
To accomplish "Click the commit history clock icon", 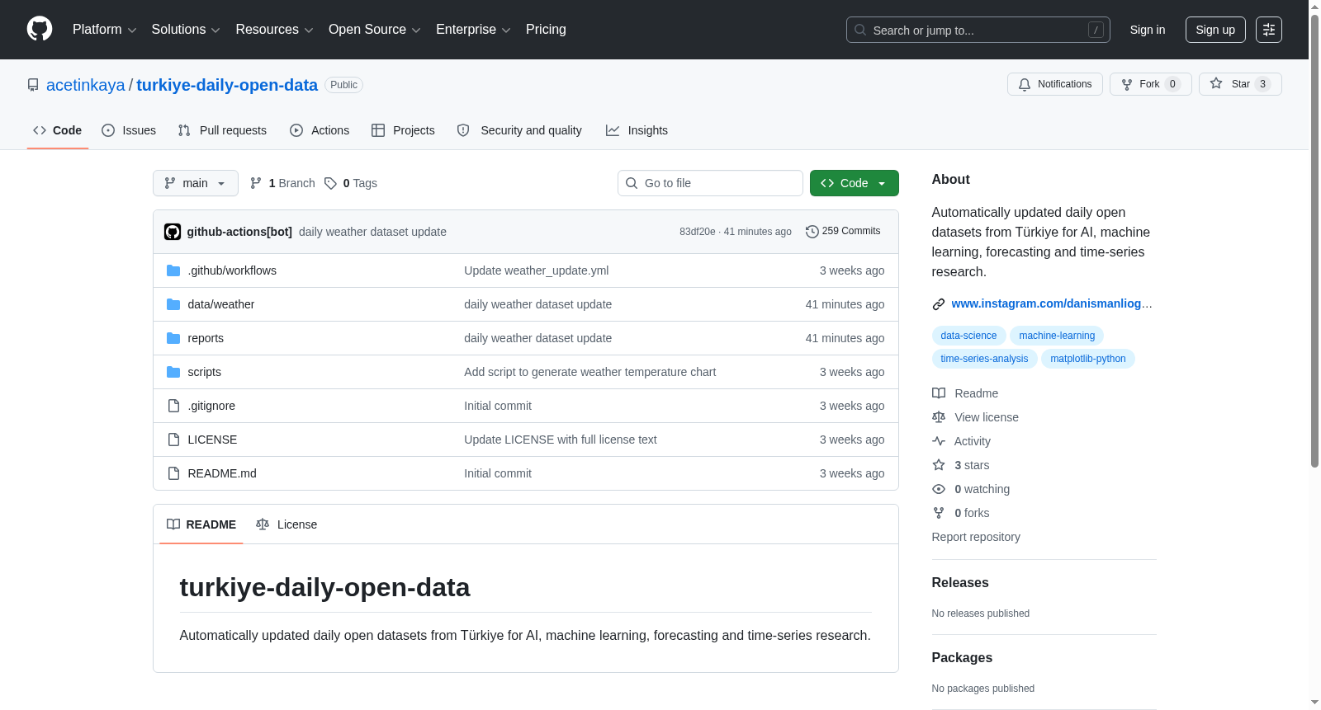I will click(812, 232).
